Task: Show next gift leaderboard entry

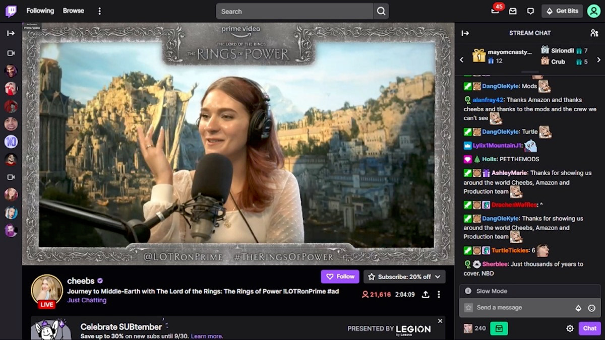Action: pyautogui.click(x=599, y=60)
